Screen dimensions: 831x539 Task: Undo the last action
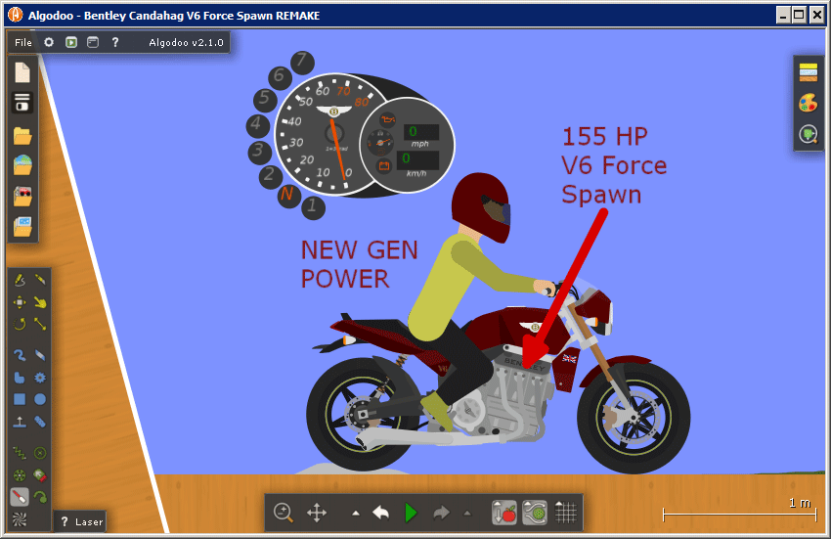[x=380, y=513]
